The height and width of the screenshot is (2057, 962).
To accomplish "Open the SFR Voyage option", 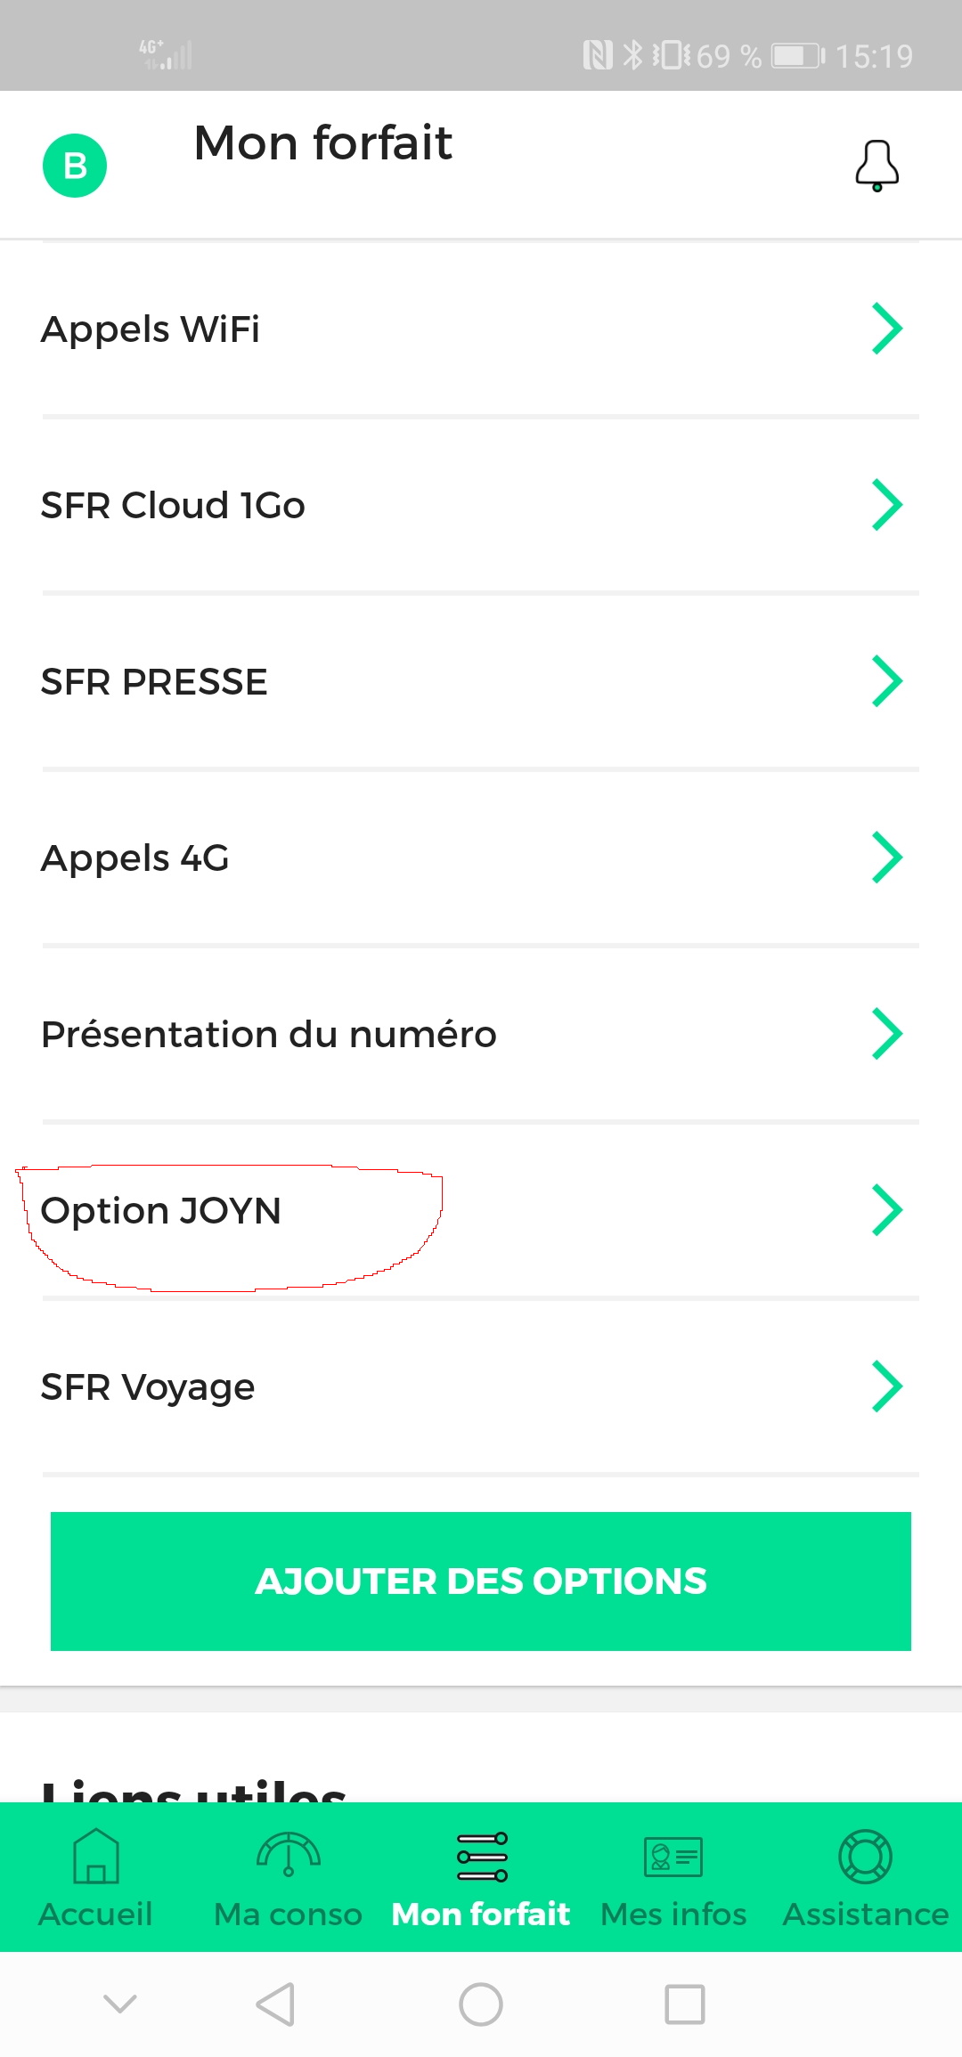I will pos(148,1387).
